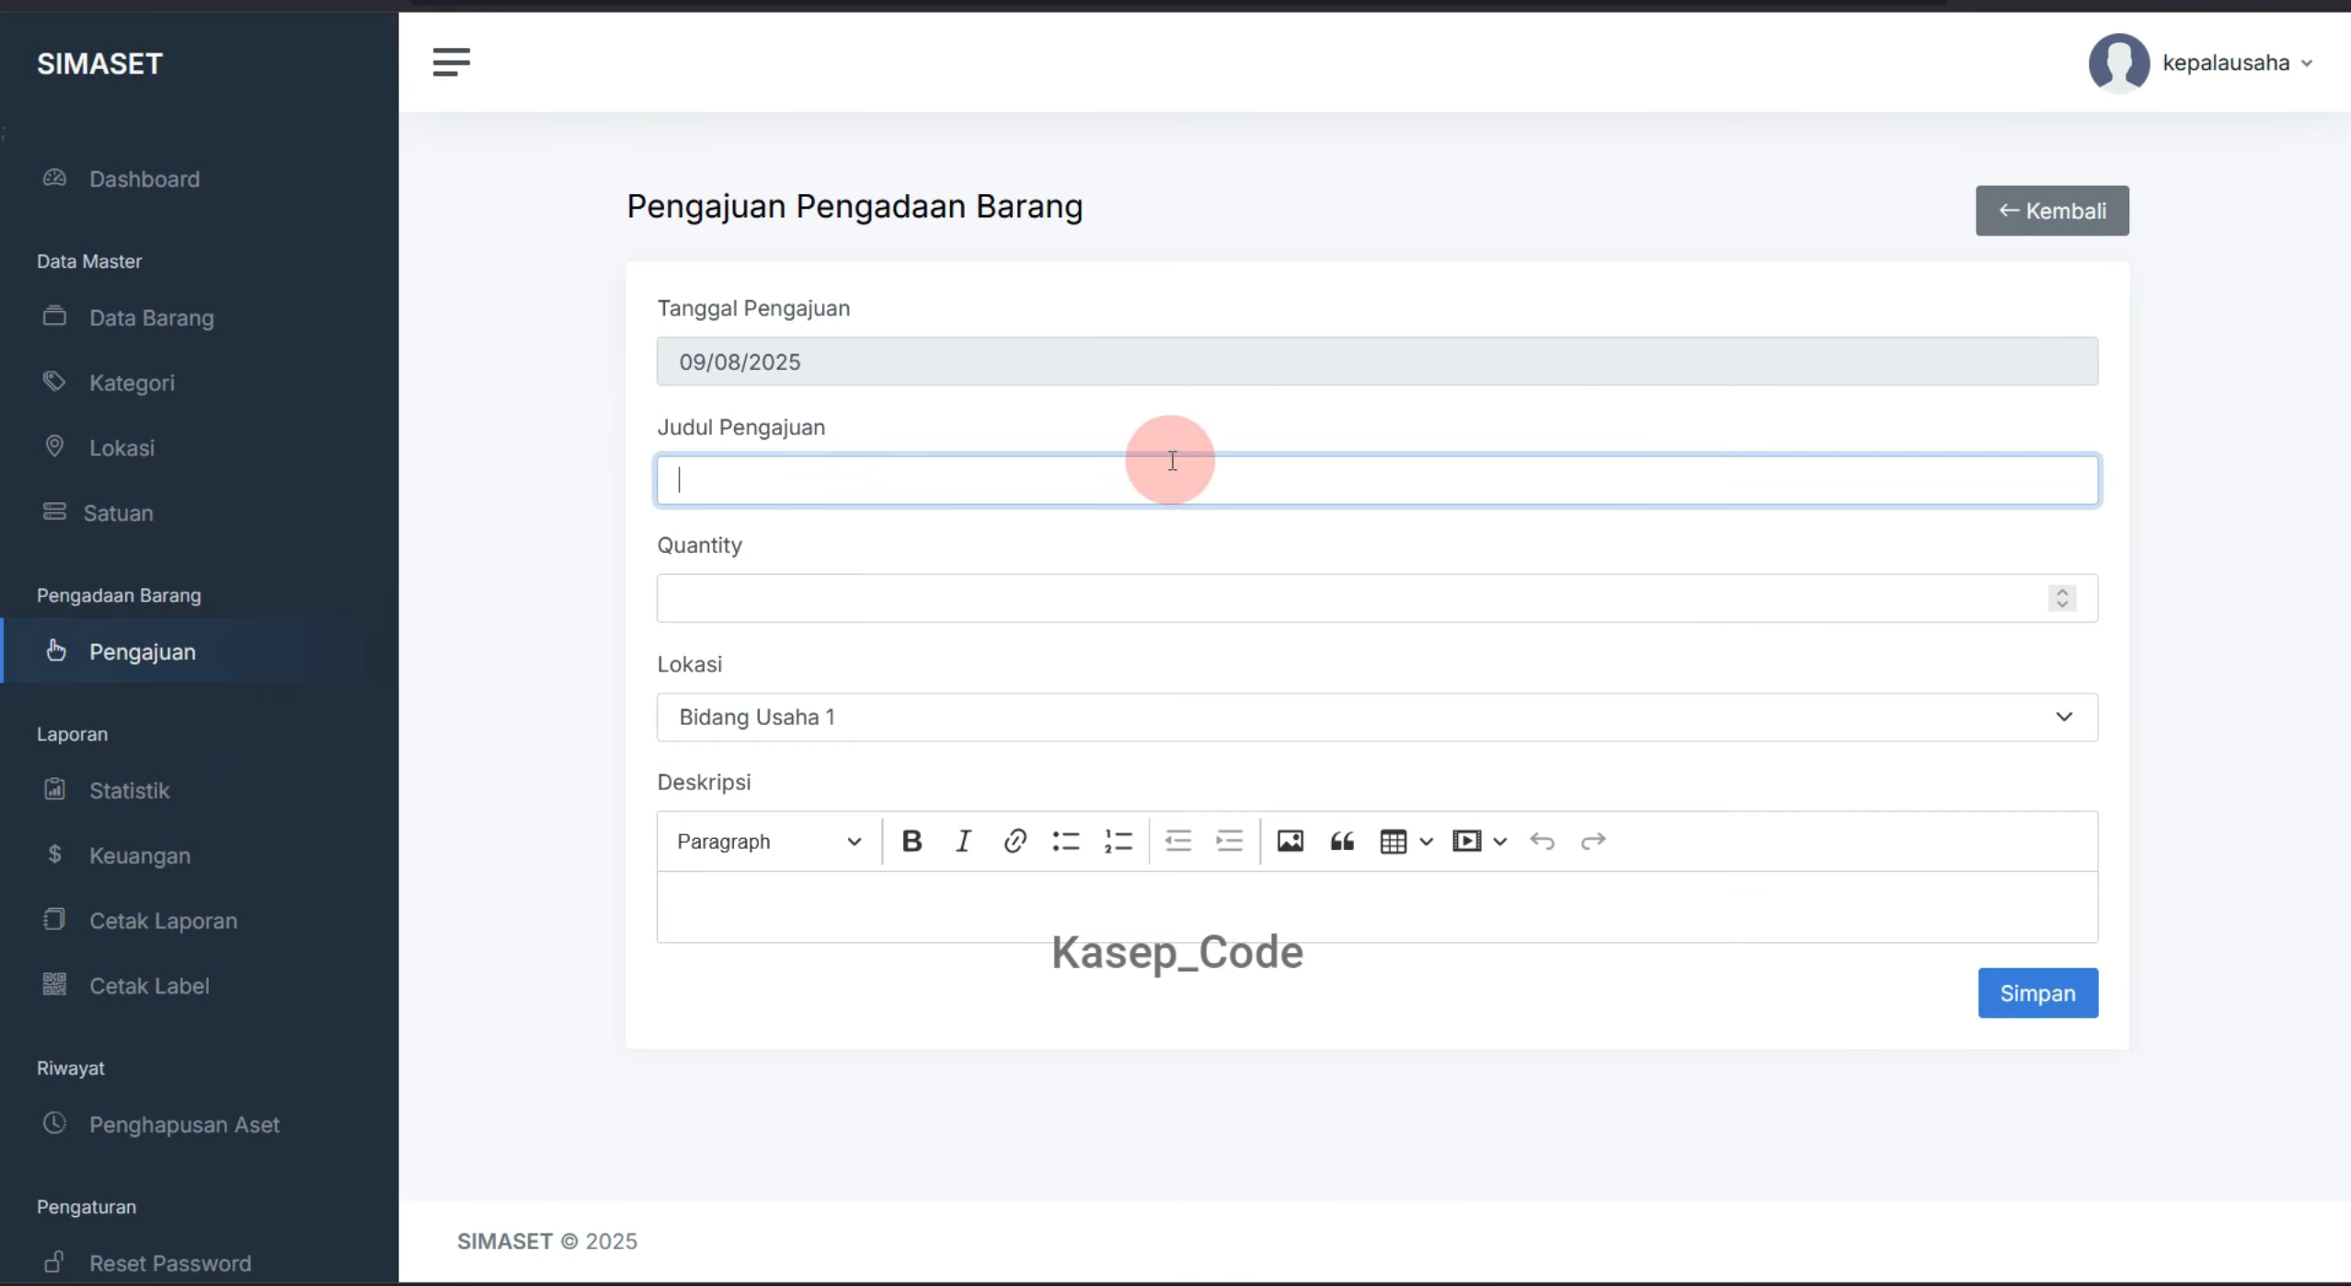Insert a block quote

pos(1342,841)
